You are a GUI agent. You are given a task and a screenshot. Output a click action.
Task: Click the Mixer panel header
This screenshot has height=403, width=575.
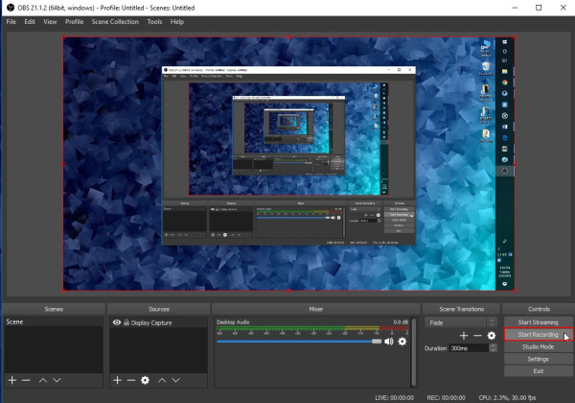coord(315,309)
